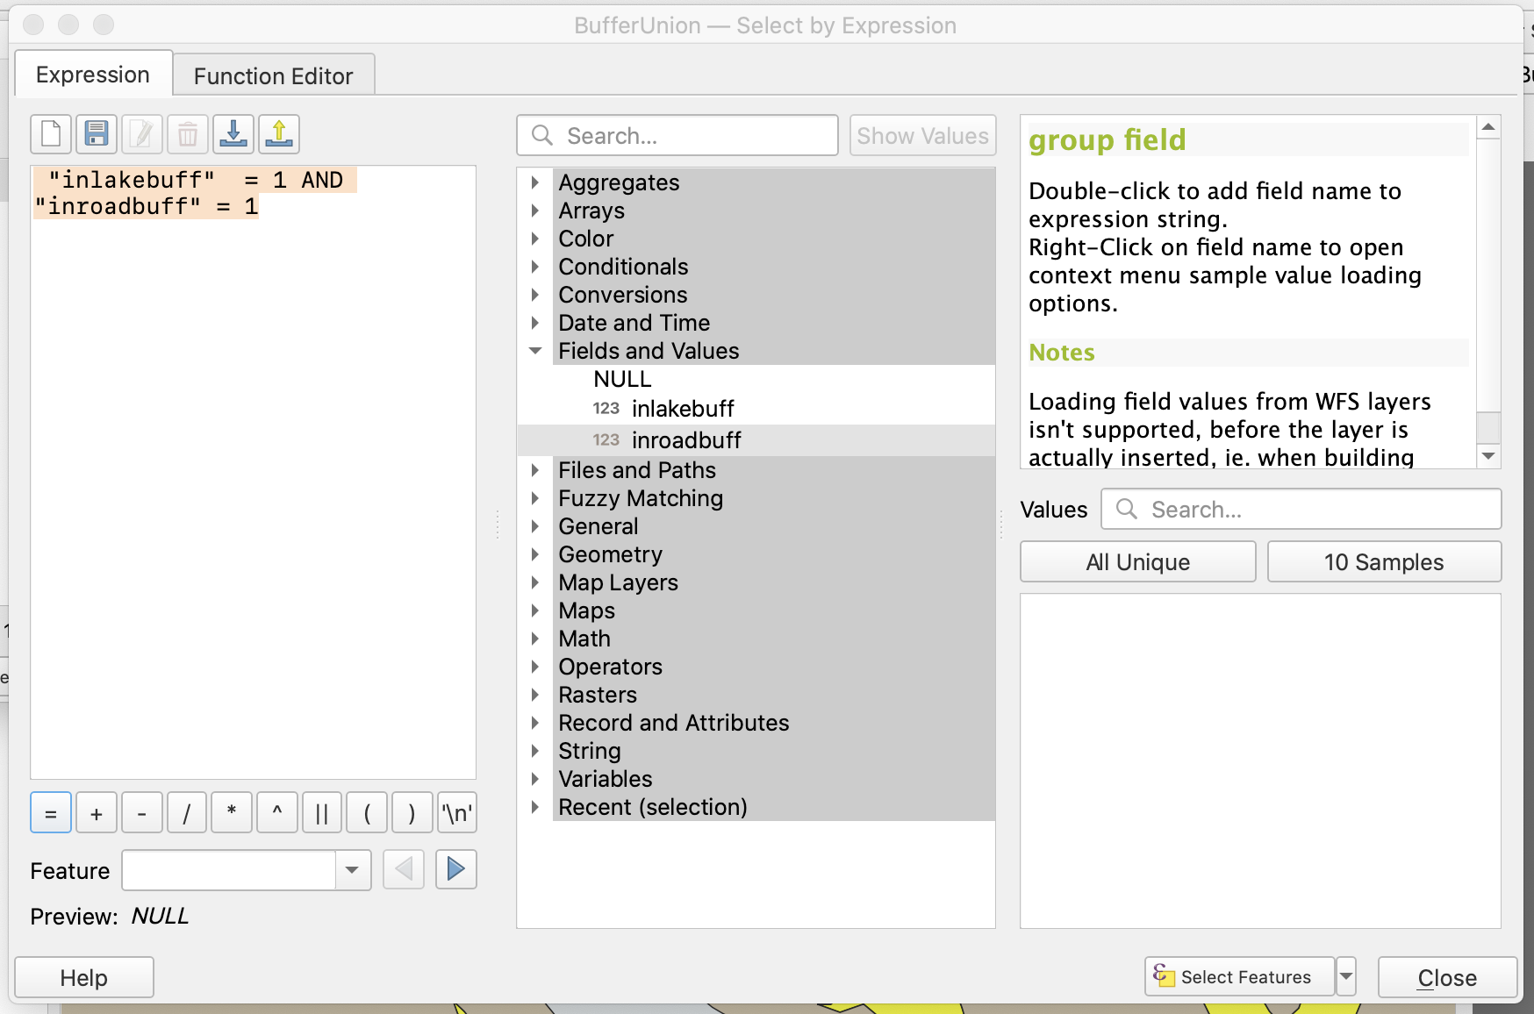Click the Select Features button
This screenshot has height=1014, width=1534.
[x=1240, y=976]
